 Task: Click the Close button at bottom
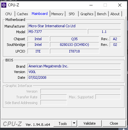[114, 123]
